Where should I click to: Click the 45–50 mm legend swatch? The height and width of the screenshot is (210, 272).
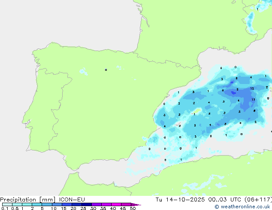click(x=126, y=204)
